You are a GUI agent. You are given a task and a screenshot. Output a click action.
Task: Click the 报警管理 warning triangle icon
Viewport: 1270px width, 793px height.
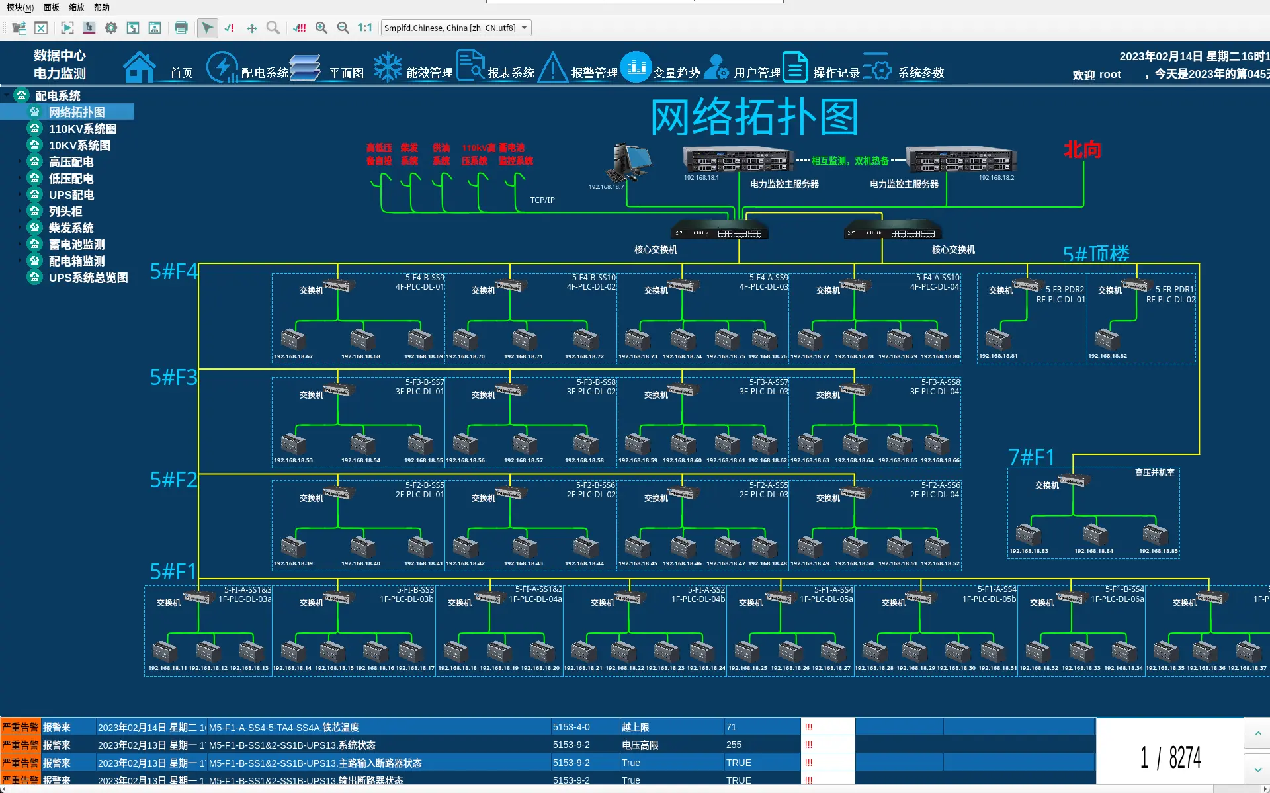[553, 67]
